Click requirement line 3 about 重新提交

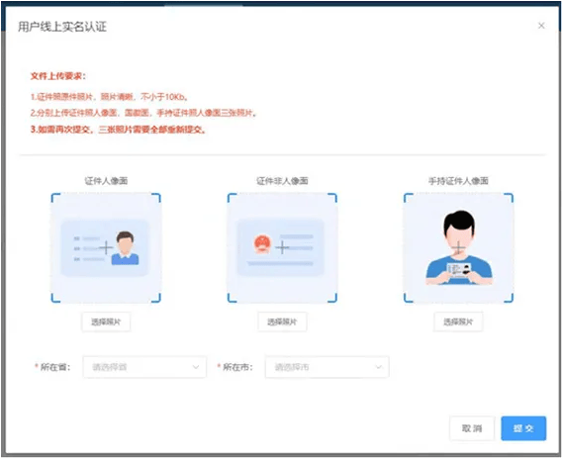point(119,130)
